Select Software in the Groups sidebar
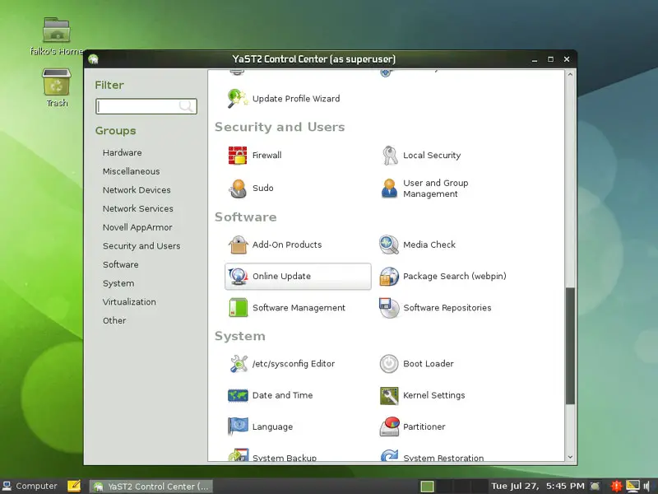Viewport: 658px width, 494px height. click(121, 264)
